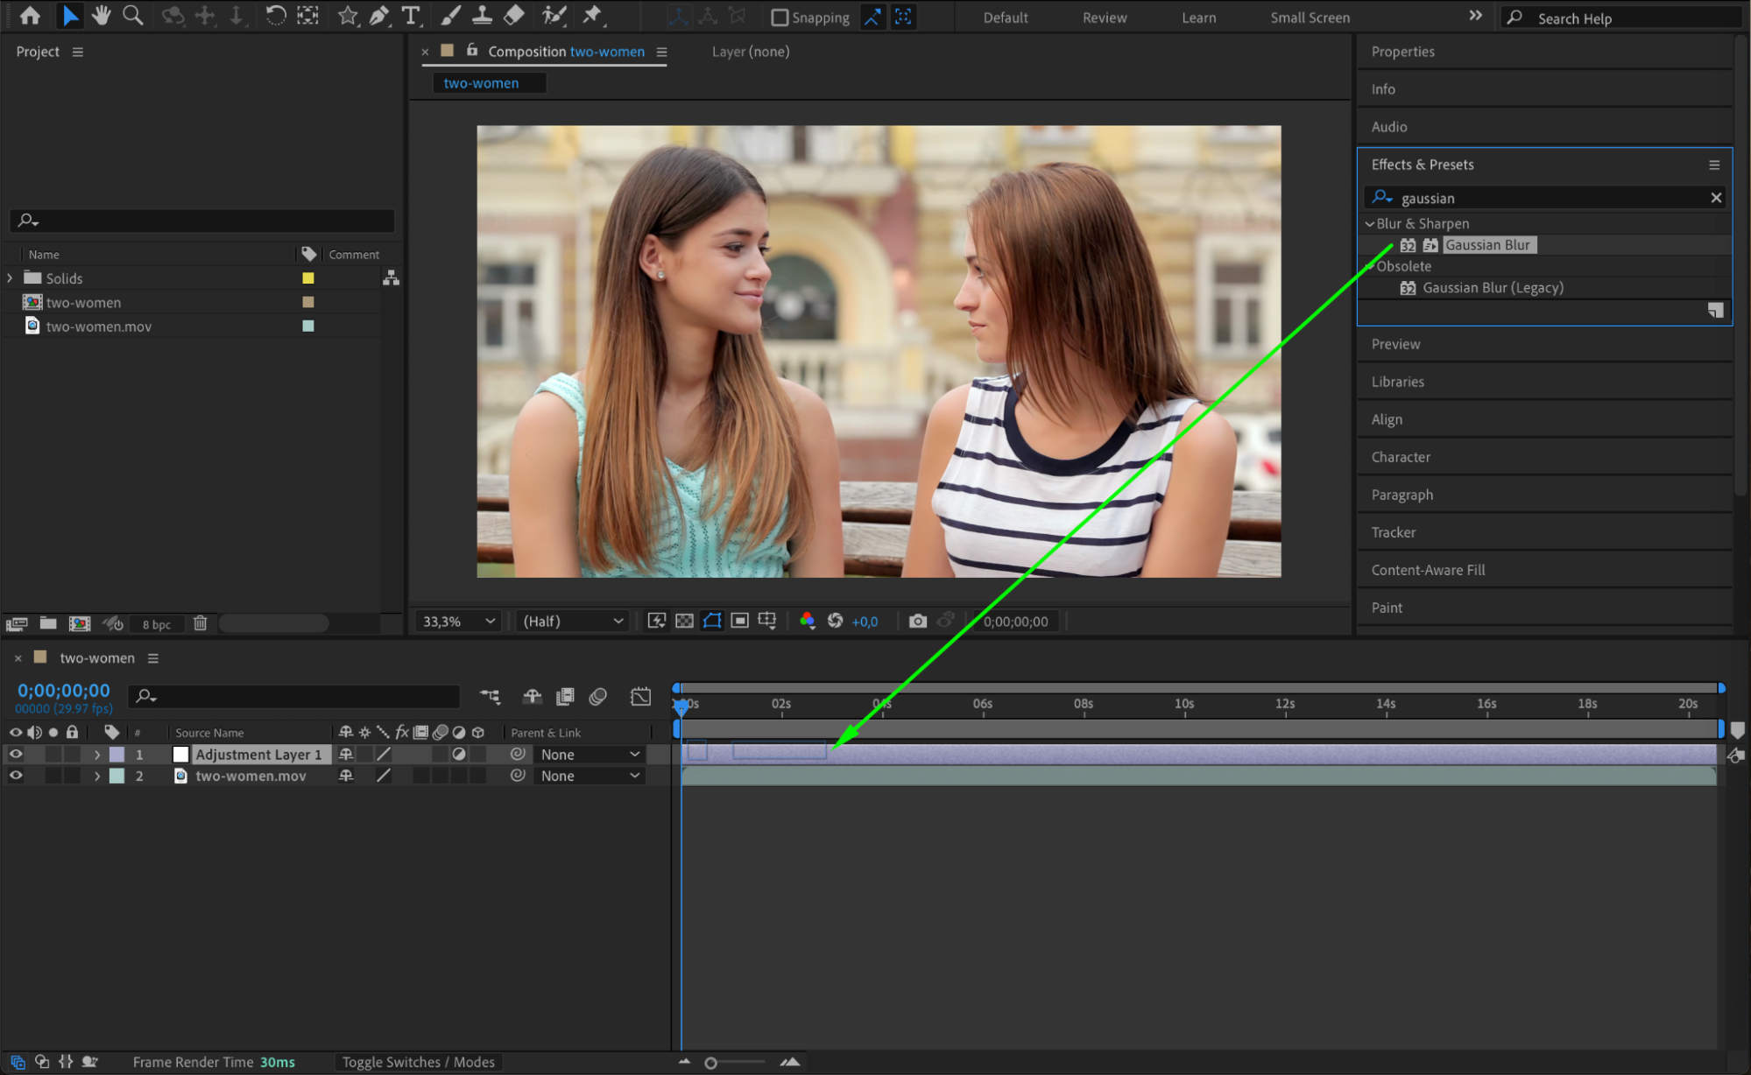This screenshot has height=1075, width=1751.
Task: Switch to the Review workspace
Action: [x=1104, y=18]
